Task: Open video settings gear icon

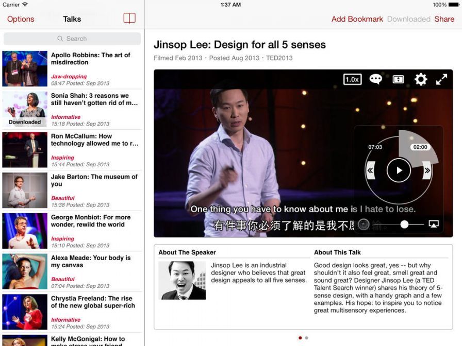Action: coord(421,79)
